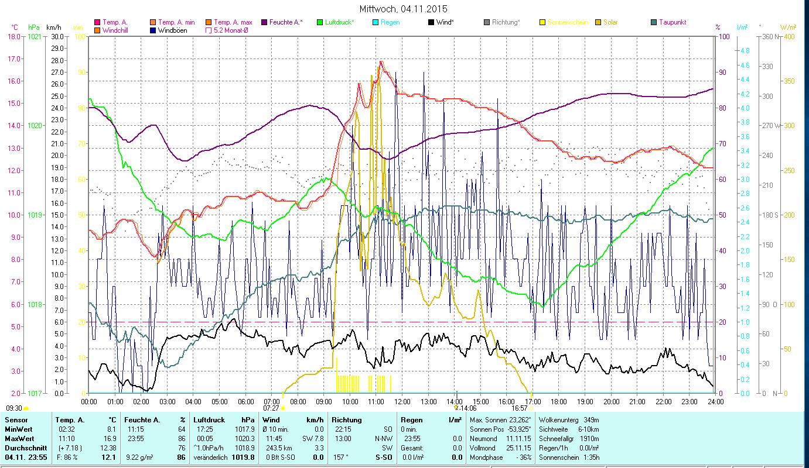Click the solar noon marker at 14:06
The width and height of the screenshot is (809, 468).
(456, 408)
